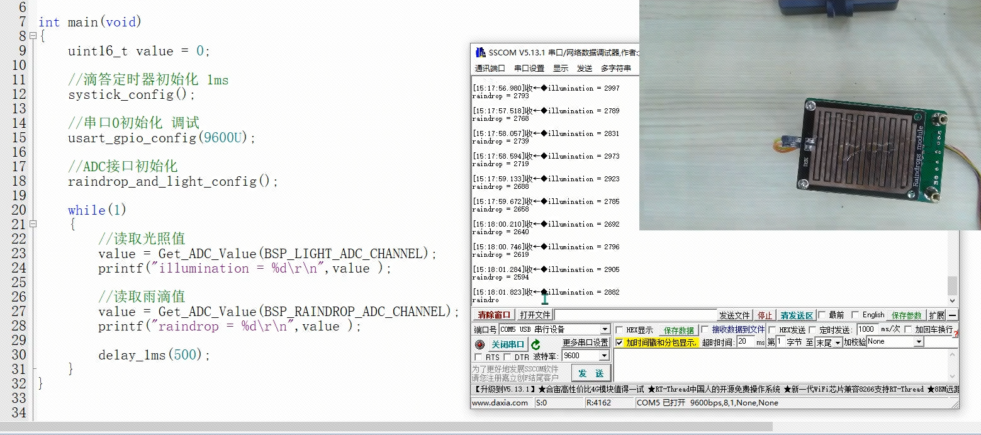Click the 定时发送 1000 ms interval field
981x435 pixels.
[x=868, y=329]
